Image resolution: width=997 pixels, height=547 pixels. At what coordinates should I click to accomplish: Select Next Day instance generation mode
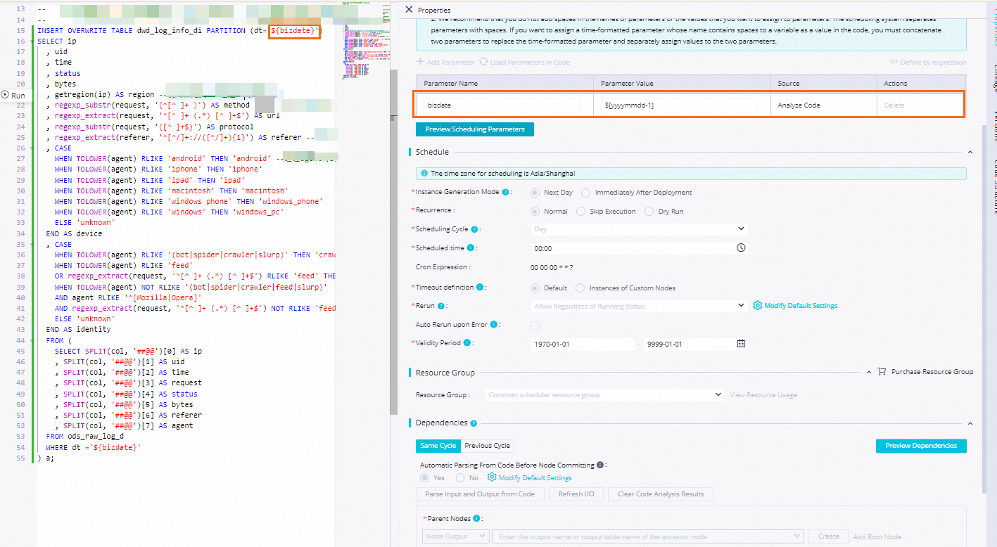pyautogui.click(x=535, y=192)
